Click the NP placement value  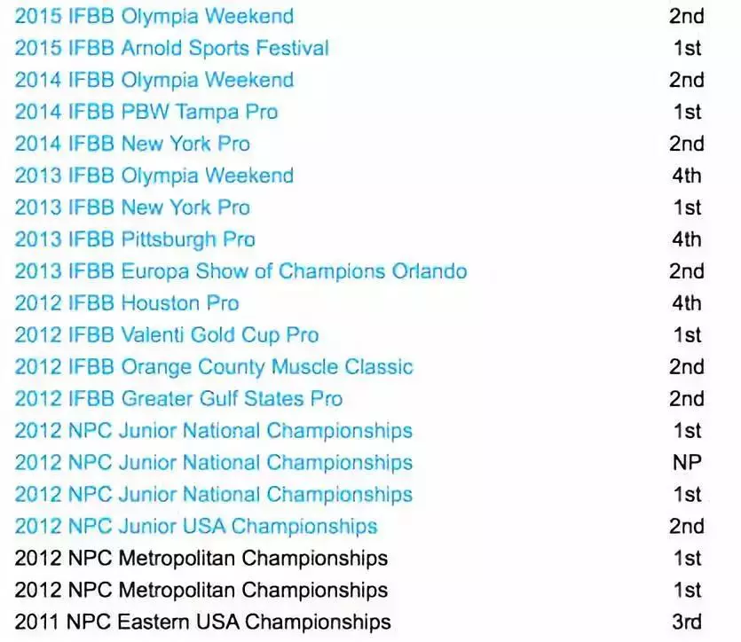[686, 463]
